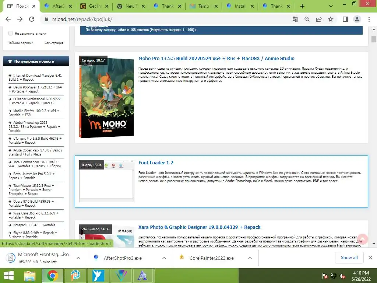377x283 pixels.
Task: Switch to the Get In tab
Action: click(x=94, y=6)
